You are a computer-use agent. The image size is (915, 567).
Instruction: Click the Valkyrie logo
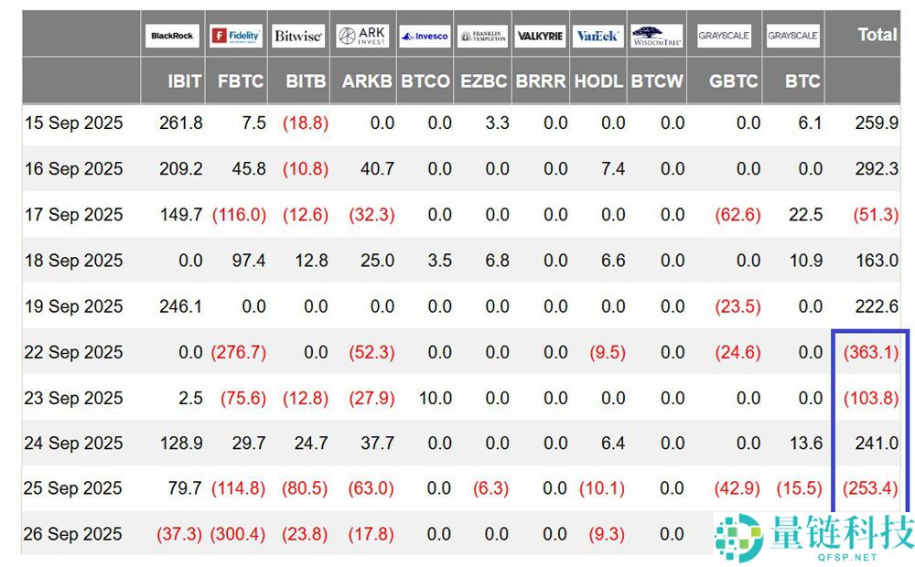540,36
